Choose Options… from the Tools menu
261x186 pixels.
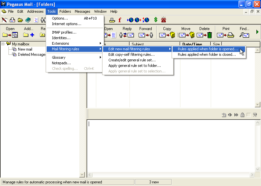click(x=74, y=18)
